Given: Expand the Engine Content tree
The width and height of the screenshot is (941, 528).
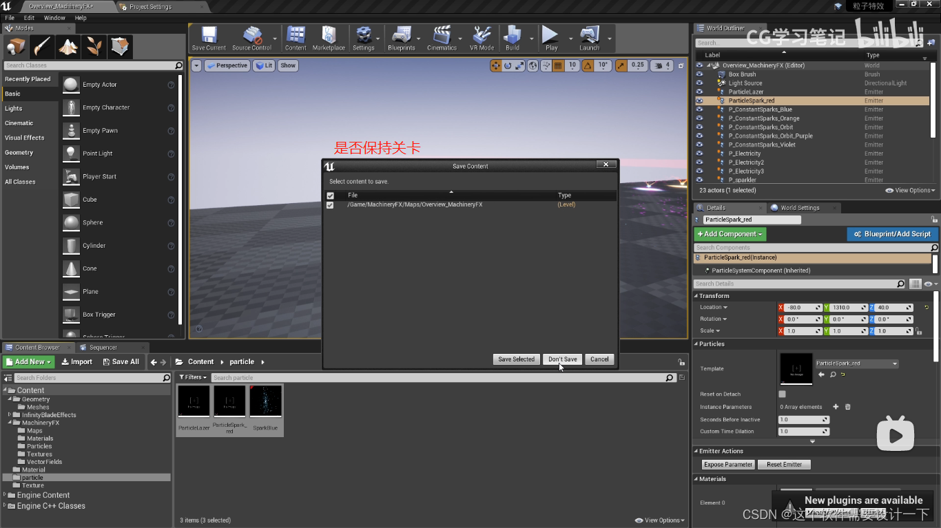Looking at the screenshot, I should [x=5, y=495].
